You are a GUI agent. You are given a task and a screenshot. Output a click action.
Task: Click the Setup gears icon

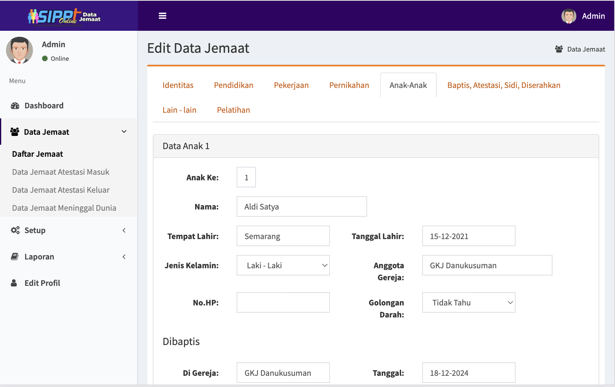15,230
